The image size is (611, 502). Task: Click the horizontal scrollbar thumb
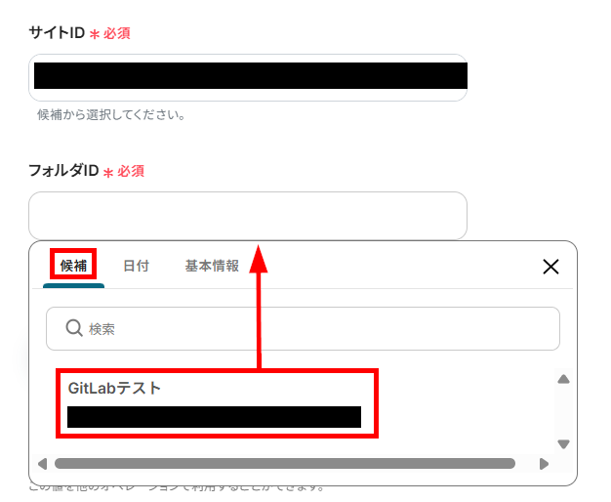(285, 463)
